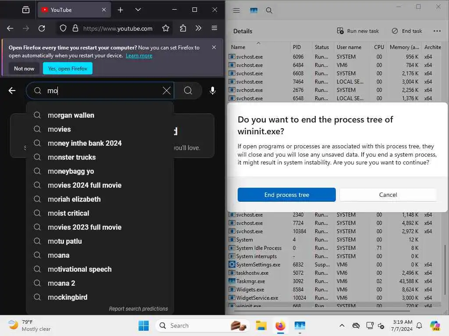Click Task Manager vertical scrollbar
The width and height of the screenshot is (449, 336).
pyautogui.click(x=445, y=270)
